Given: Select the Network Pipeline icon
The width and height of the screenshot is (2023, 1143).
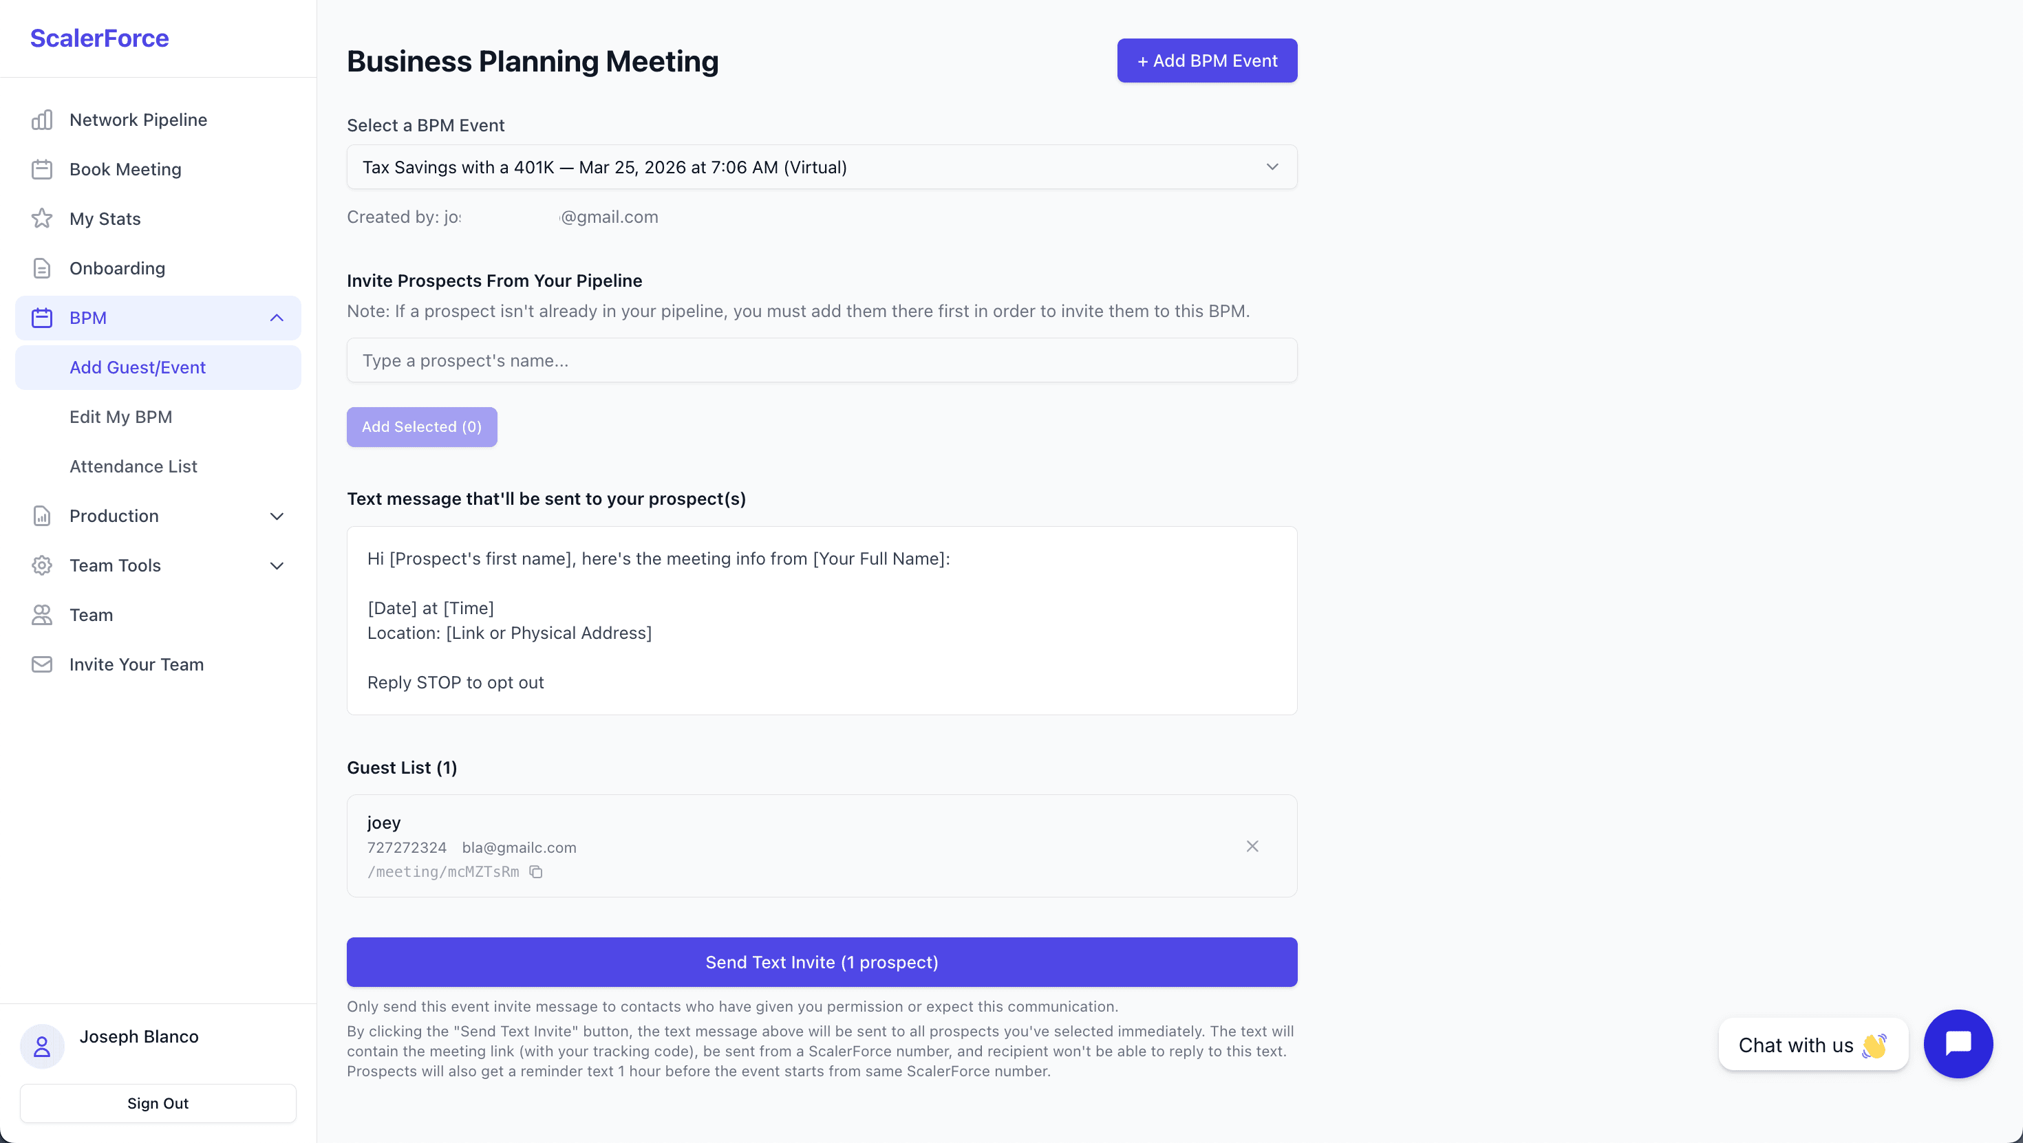Looking at the screenshot, I should 41,120.
